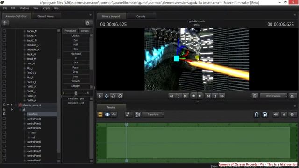Step back one frame

(185, 96)
